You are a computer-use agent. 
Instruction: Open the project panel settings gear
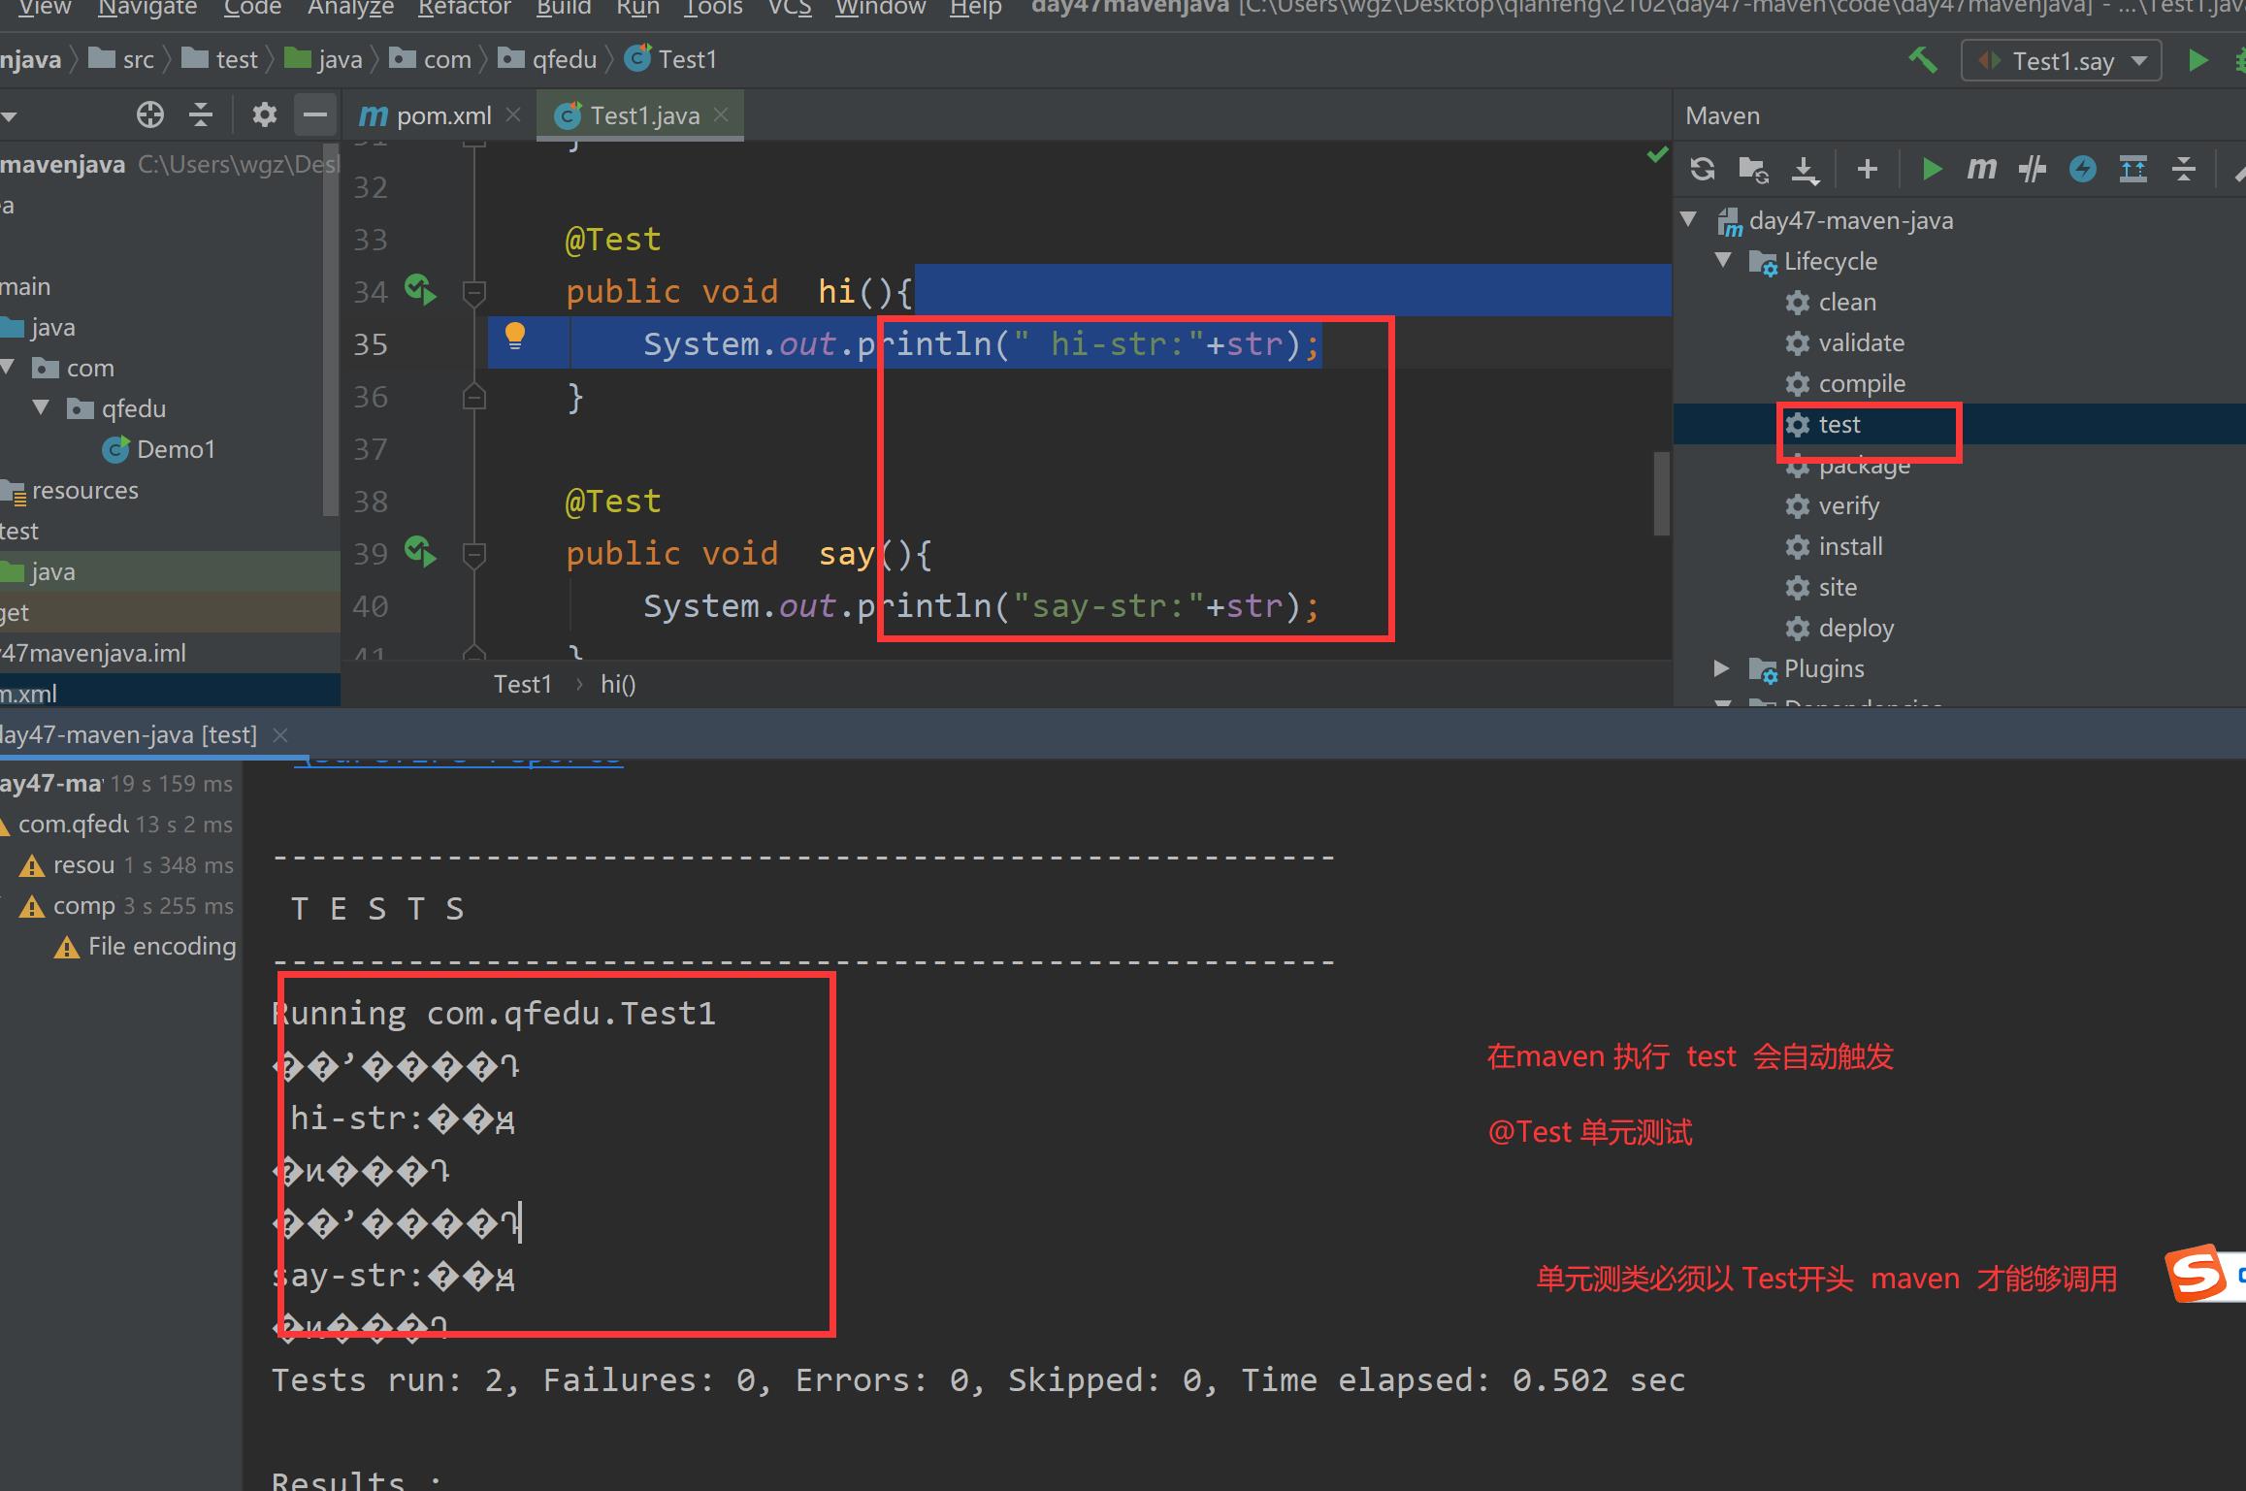pyautogui.click(x=264, y=115)
